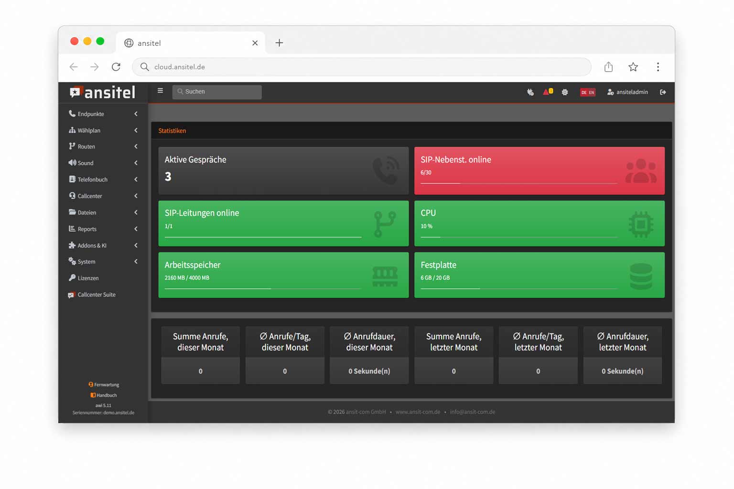This screenshot has width=734, height=489.
Task: Select the Statistiken panel header
Action: coord(411,130)
